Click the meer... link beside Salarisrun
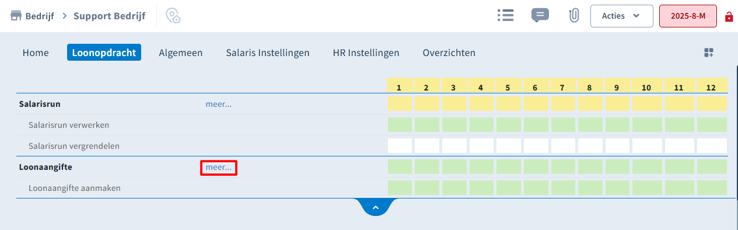This screenshot has height=230, width=738. click(219, 104)
